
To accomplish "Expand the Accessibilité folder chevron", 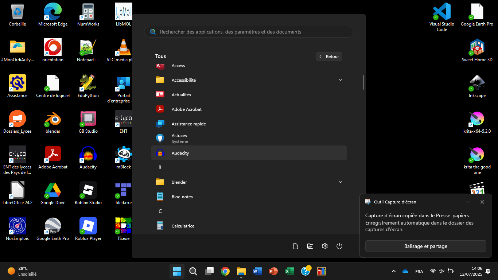I will [x=341, y=80].
